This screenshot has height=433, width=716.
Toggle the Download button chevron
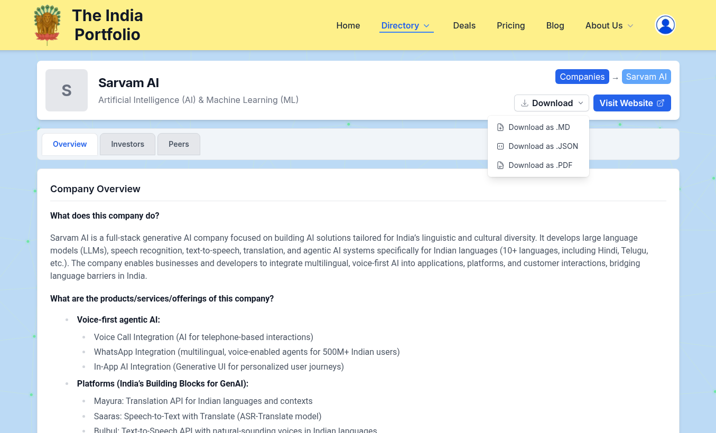(580, 103)
